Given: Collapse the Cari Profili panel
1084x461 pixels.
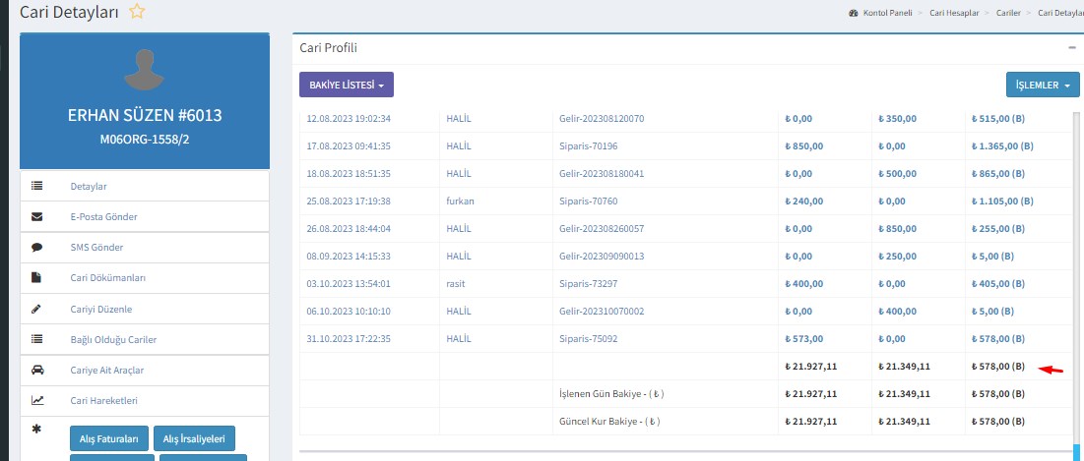Looking at the screenshot, I should point(1071,47).
